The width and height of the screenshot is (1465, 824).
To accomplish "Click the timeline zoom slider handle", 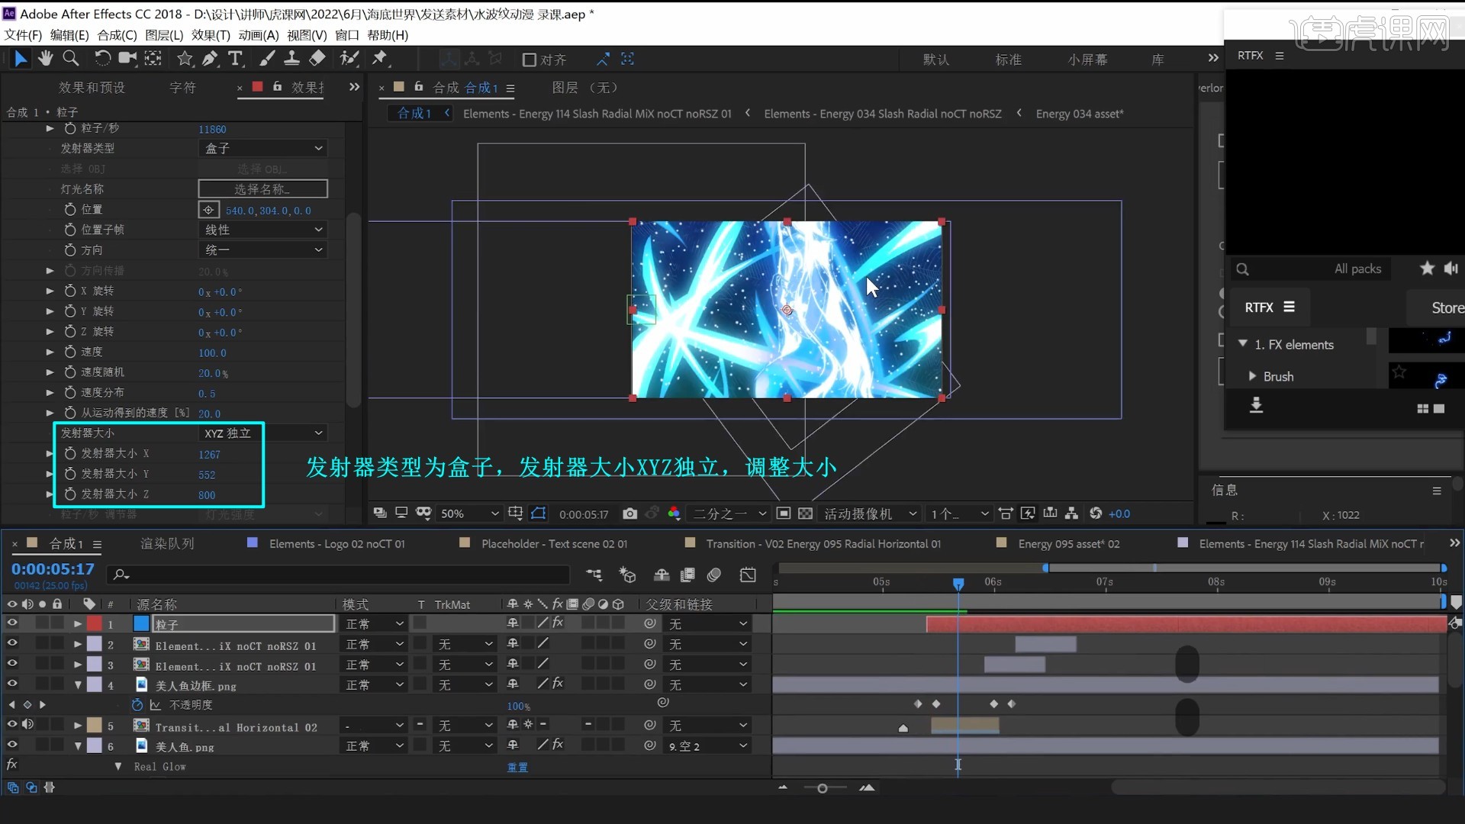I will click(822, 788).
